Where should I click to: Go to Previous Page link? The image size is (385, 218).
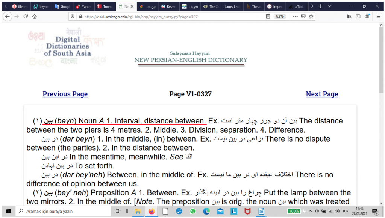tap(65, 94)
